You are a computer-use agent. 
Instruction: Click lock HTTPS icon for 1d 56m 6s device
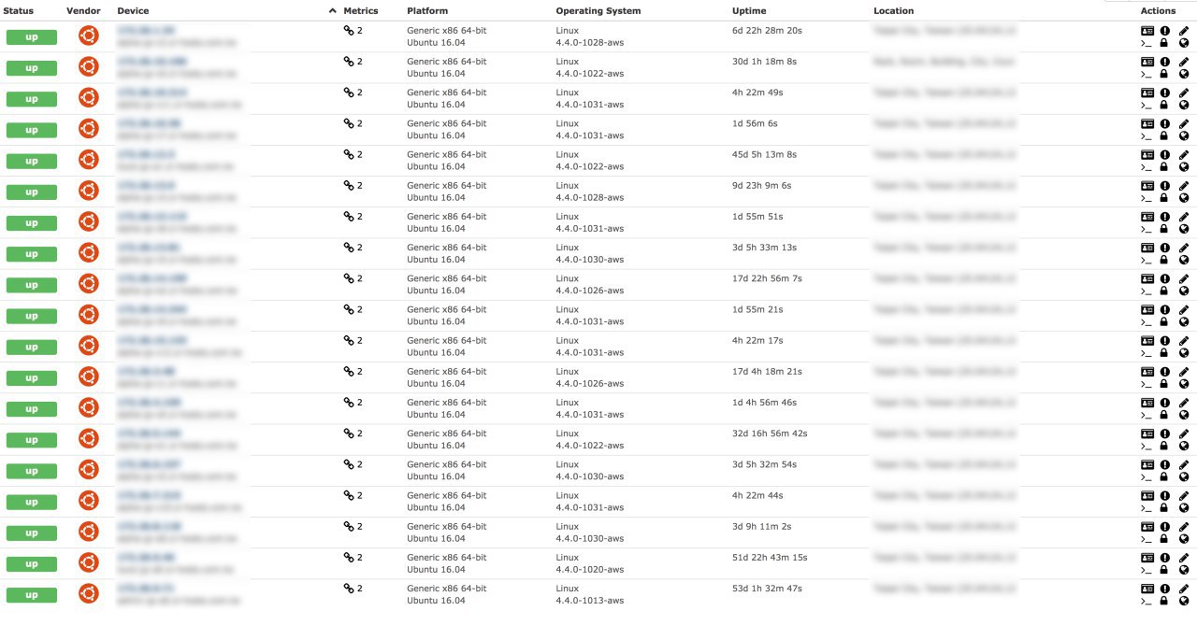1164,135
